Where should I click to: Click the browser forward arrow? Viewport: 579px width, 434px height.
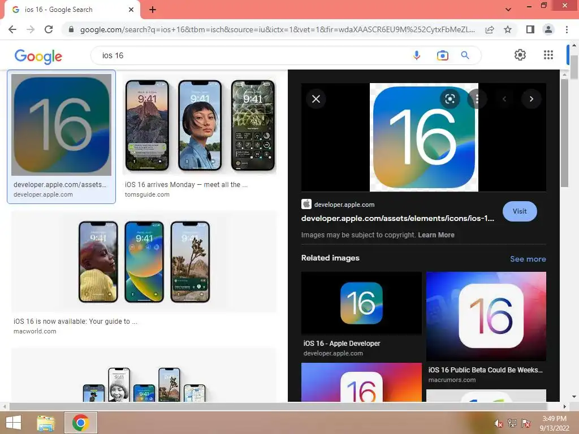31,29
